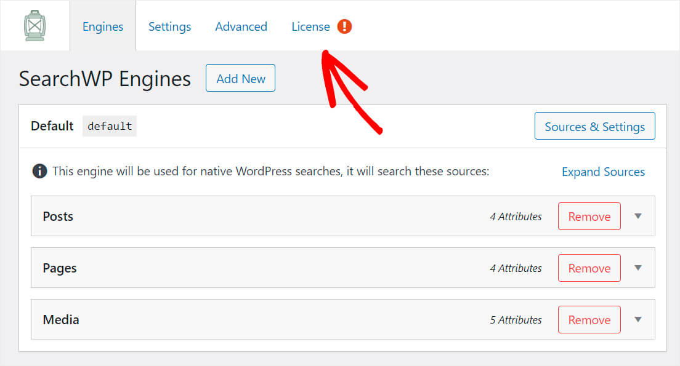The height and width of the screenshot is (366, 680).
Task: Click the Expand Sources link
Action: point(603,172)
